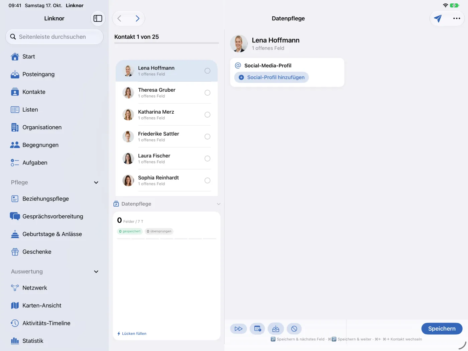Click Lena Hoffmann's profile photo in detail header
This screenshot has height=351, width=468.
(x=239, y=43)
